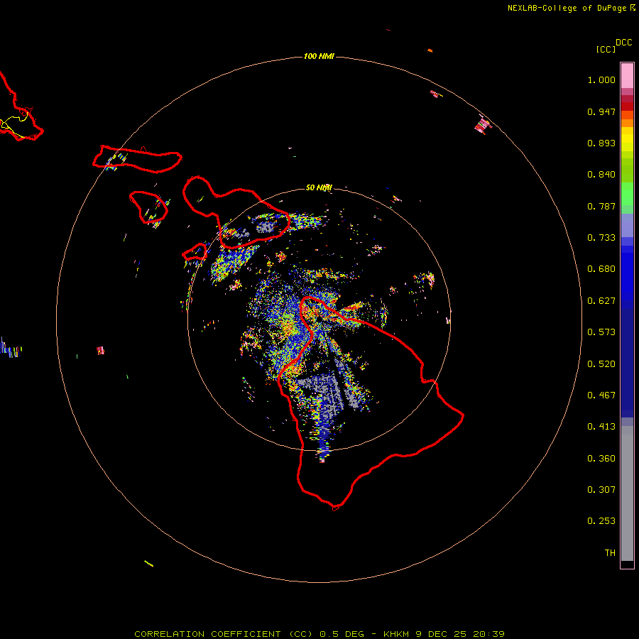Screen dimensions: 639x639
Task: Click the DCC label above the color bar
Action: click(623, 43)
